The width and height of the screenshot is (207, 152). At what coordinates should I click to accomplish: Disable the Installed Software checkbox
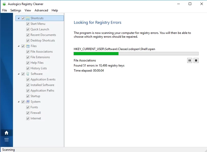click(28, 85)
